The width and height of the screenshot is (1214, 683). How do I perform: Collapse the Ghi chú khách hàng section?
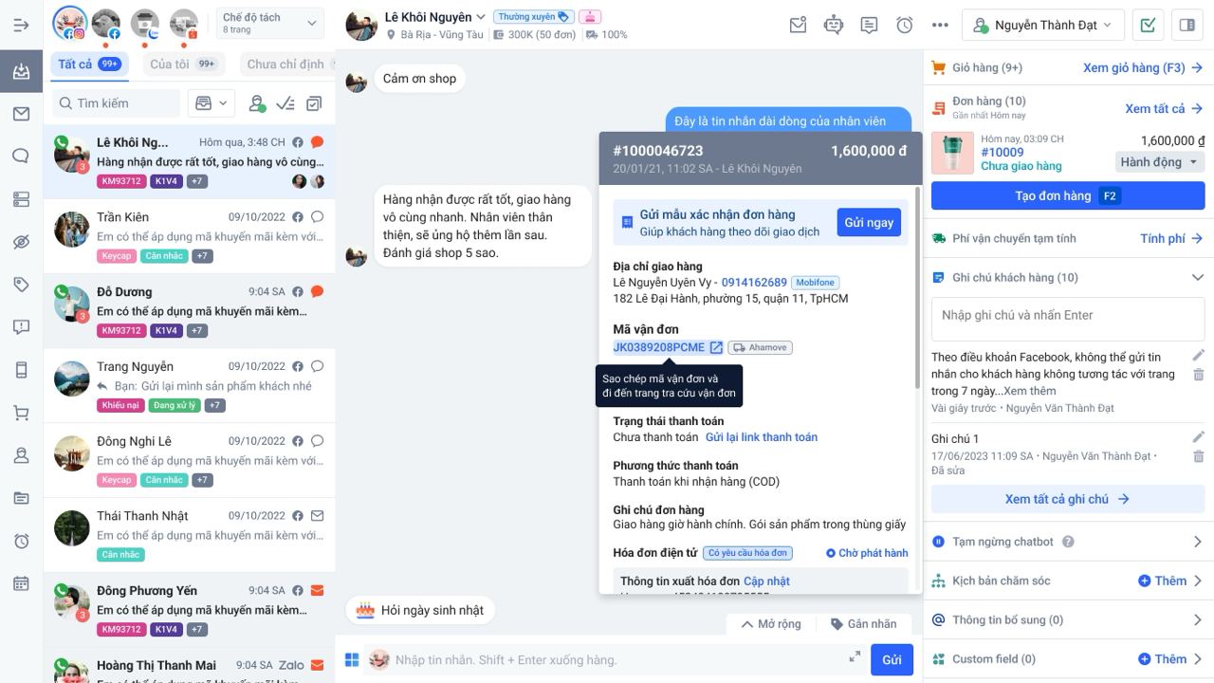point(1198,277)
